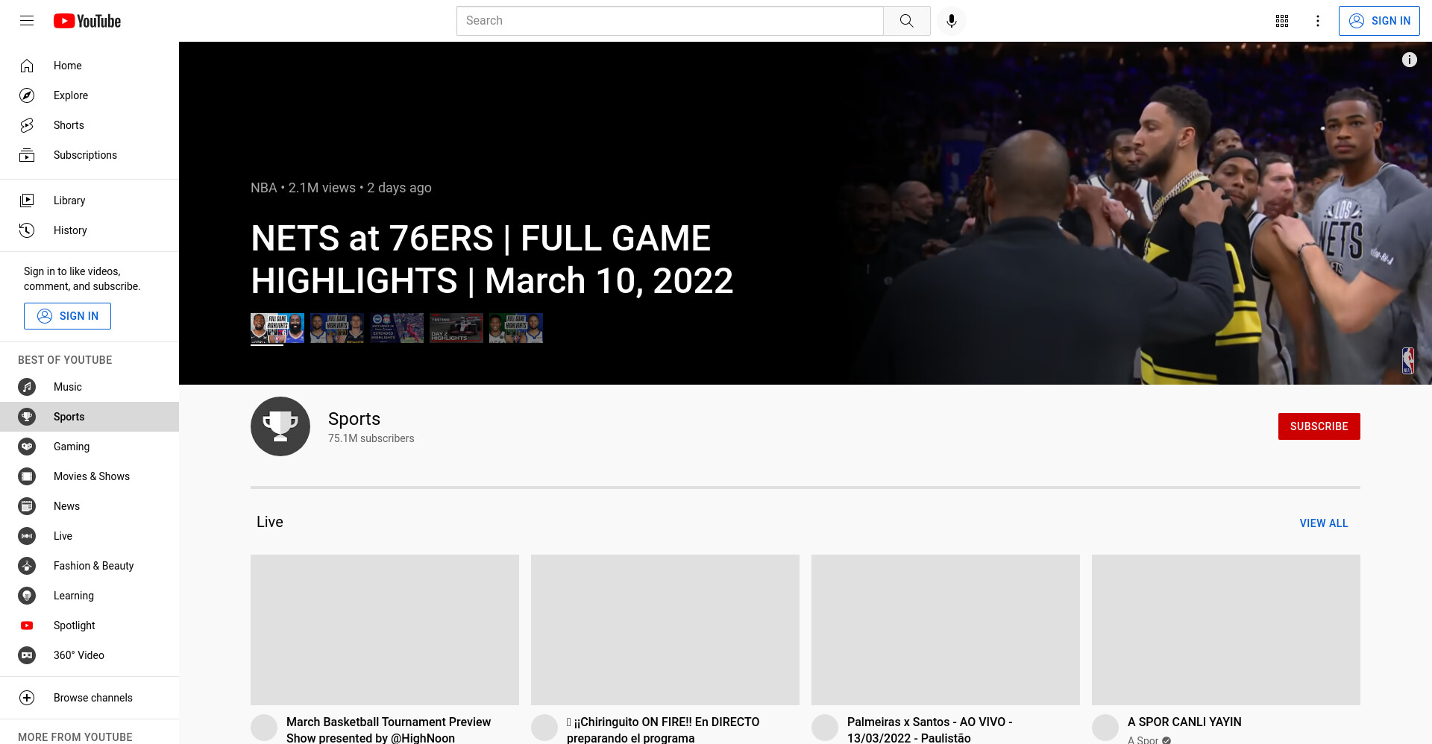This screenshot has width=1432, height=744.
Task: Select fifth featured carousel thumbnail
Action: coord(516,328)
